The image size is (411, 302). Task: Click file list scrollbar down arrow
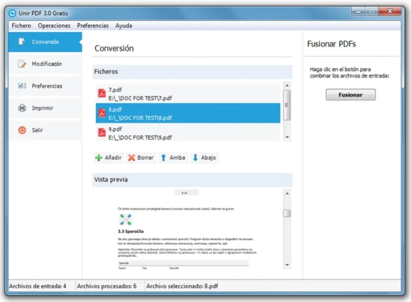287,137
